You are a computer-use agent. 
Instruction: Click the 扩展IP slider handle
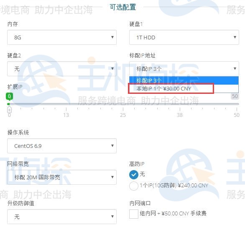point(9,110)
